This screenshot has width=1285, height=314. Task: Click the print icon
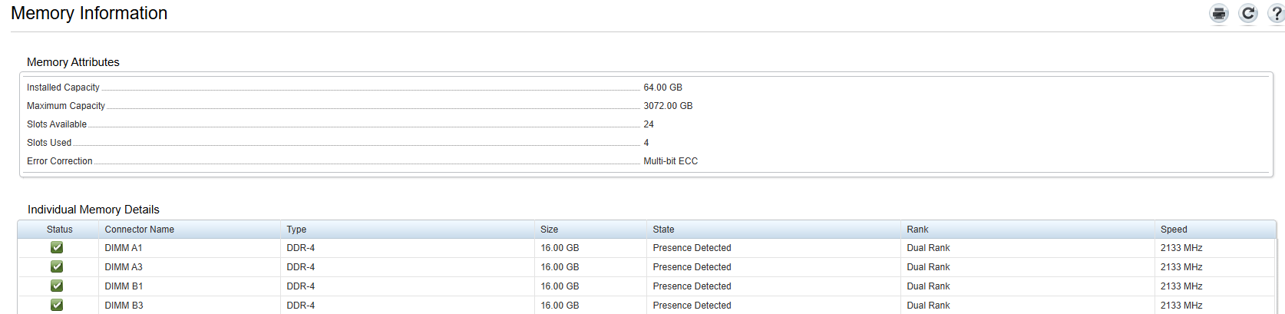1219,14
